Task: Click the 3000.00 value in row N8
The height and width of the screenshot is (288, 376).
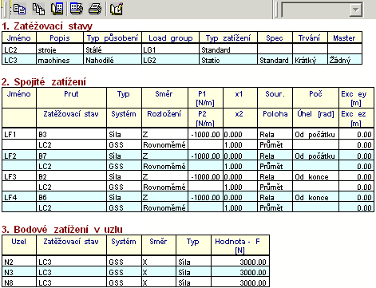Action: pyautogui.click(x=240, y=282)
